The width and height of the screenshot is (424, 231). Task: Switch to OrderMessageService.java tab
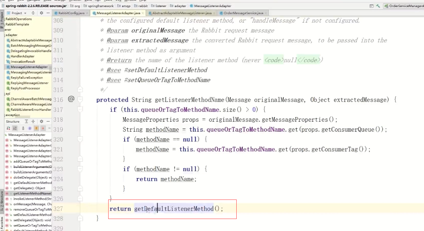click(x=243, y=13)
